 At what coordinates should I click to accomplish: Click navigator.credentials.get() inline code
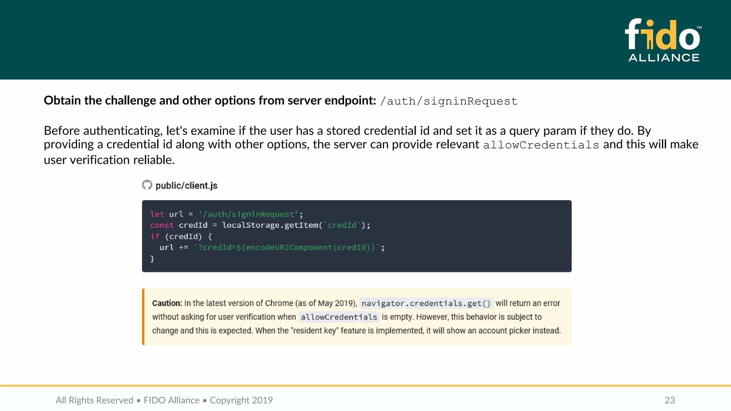tap(426, 303)
